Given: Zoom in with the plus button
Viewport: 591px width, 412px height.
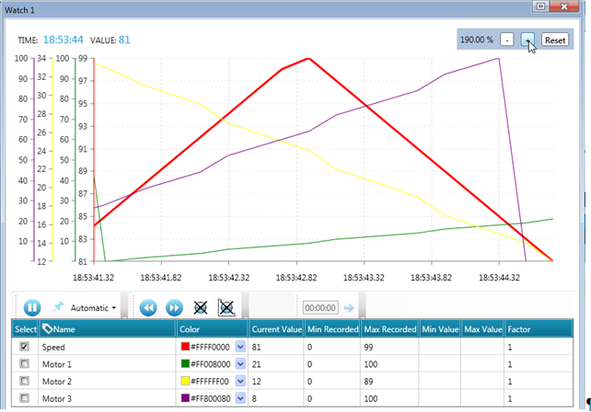Looking at the screenshot, I should tap(527, 40).
